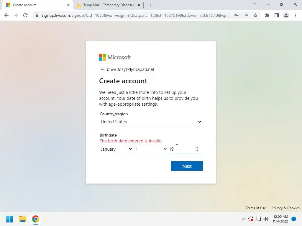Click the Microsoft logo

pos(115,57)
